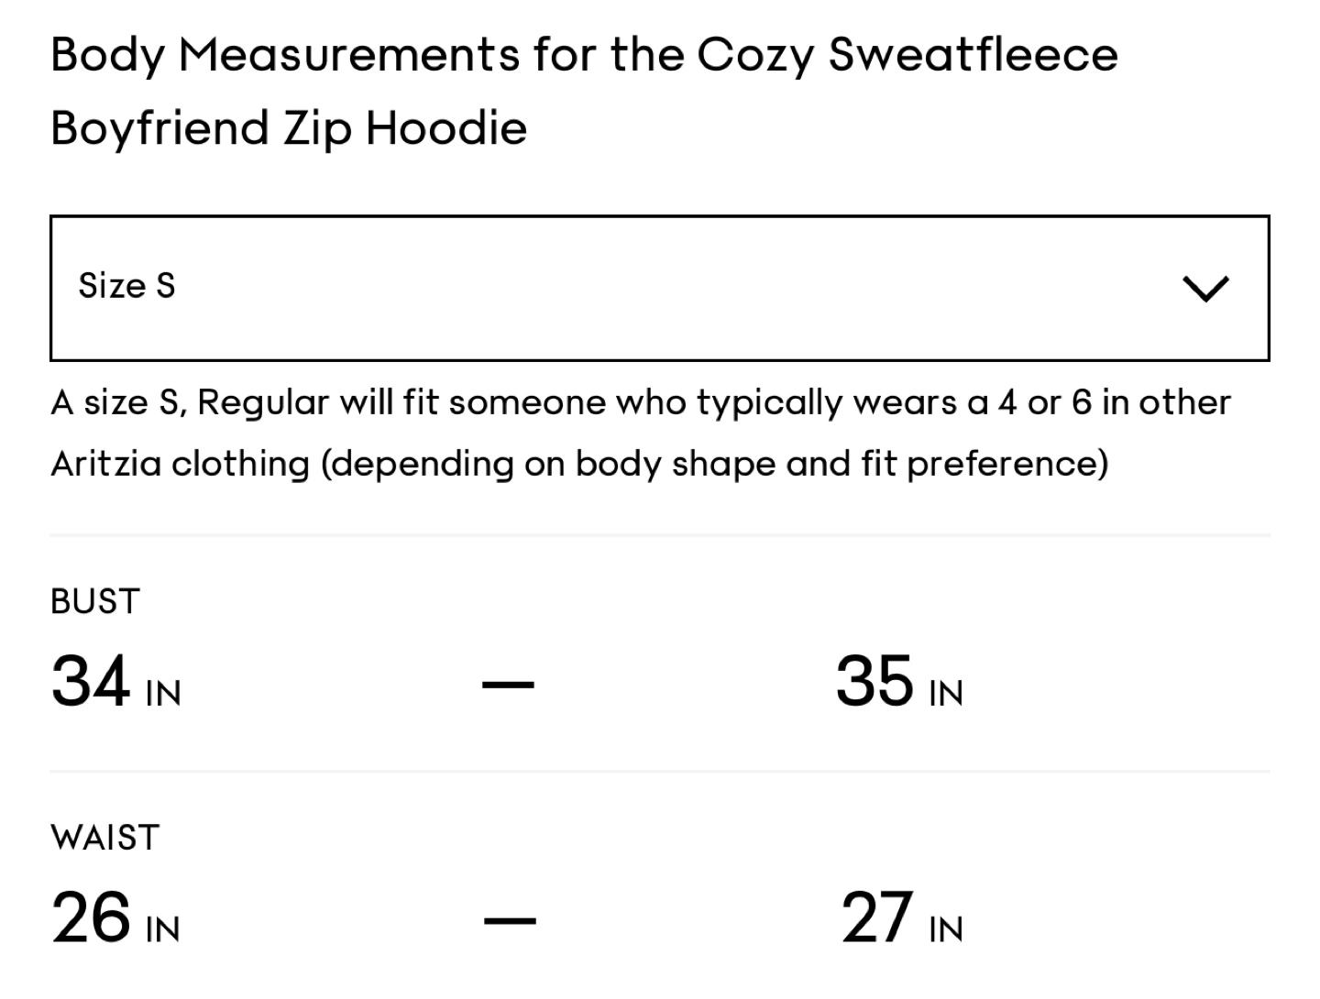This screenshot has width=1320, height=999.
Task: Click the chevron arrow in the size selector
Action: [1205, 289]
